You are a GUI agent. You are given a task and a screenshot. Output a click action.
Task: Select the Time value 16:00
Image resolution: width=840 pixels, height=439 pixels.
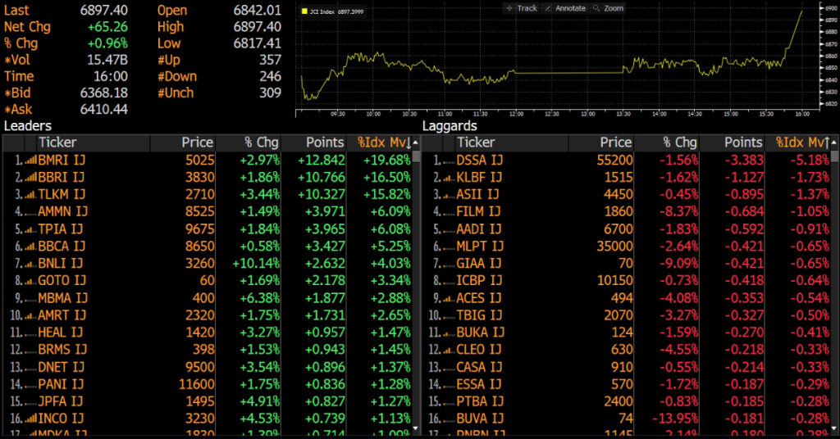111,76
